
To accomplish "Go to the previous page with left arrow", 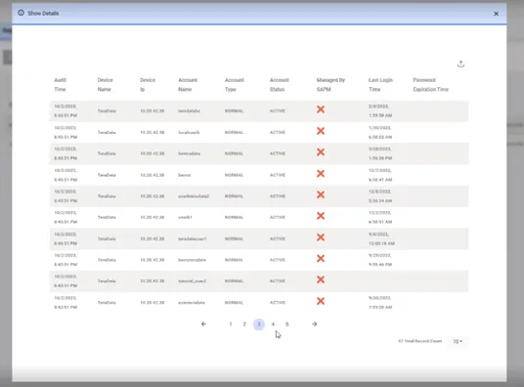I will point(203,323).
